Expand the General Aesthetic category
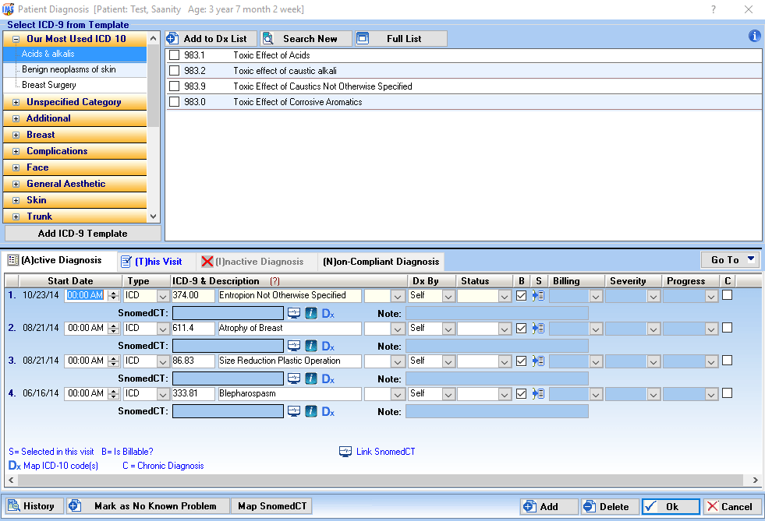Image resolution: width=765 pixels, height=521 pixels. pyautogui.click(x=16, y=185)
